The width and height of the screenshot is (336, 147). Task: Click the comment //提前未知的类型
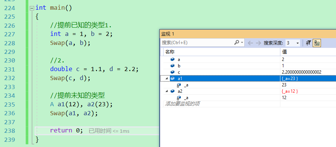(77, 95)
